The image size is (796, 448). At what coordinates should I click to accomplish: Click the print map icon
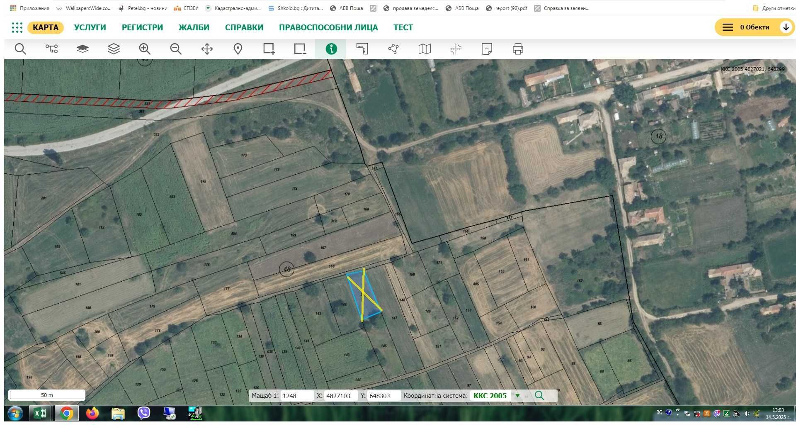(518, 49)
